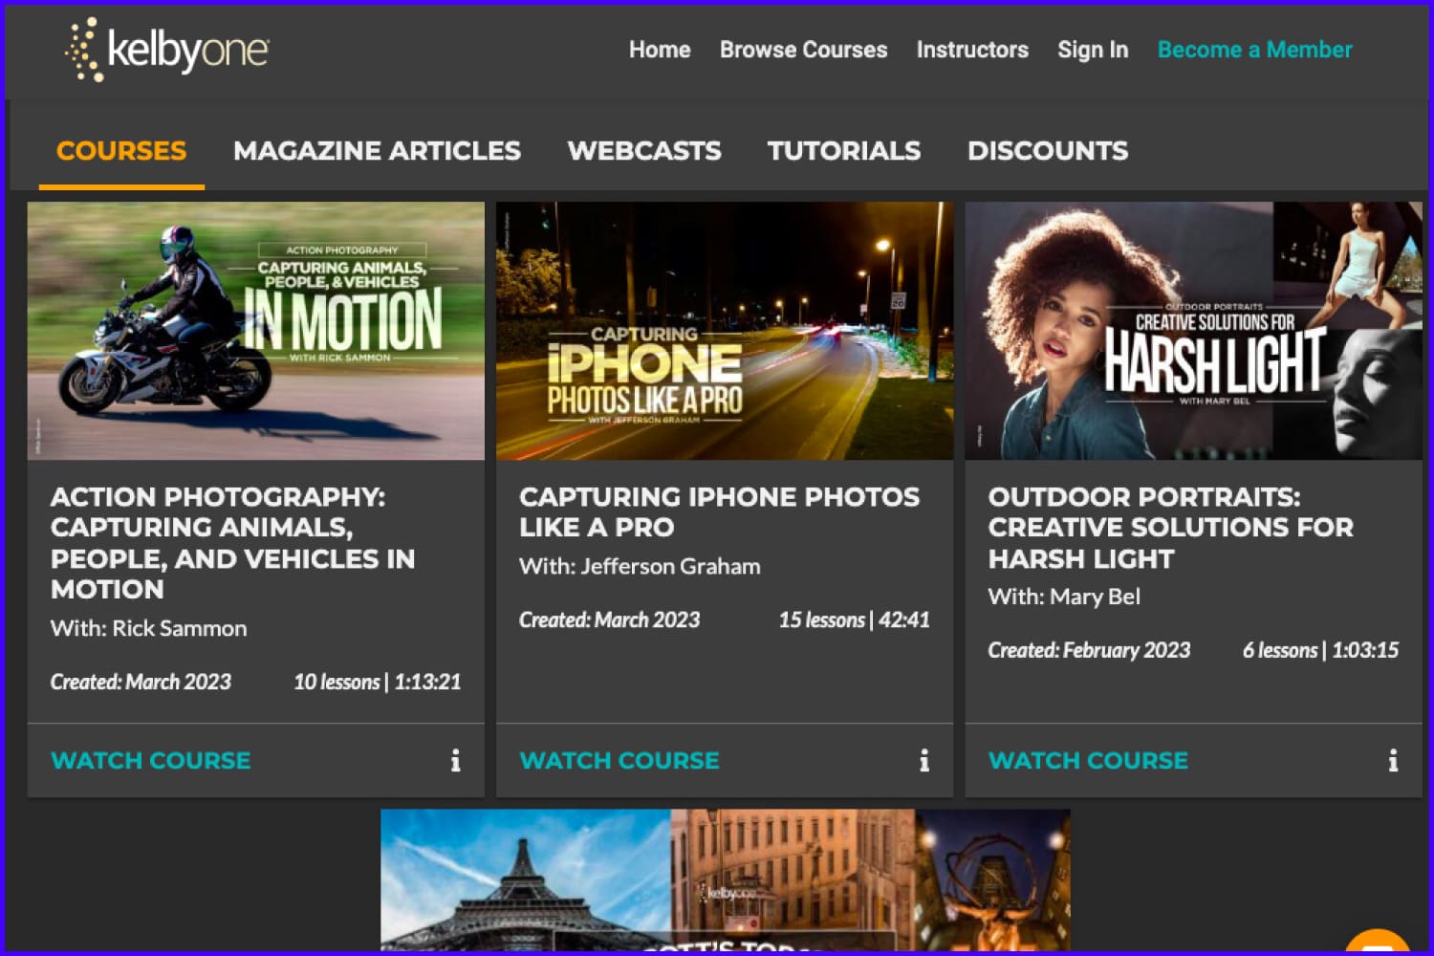Click the KelbyOne logo
This screenshot has width=1434, height=956.
pos(166,50)
